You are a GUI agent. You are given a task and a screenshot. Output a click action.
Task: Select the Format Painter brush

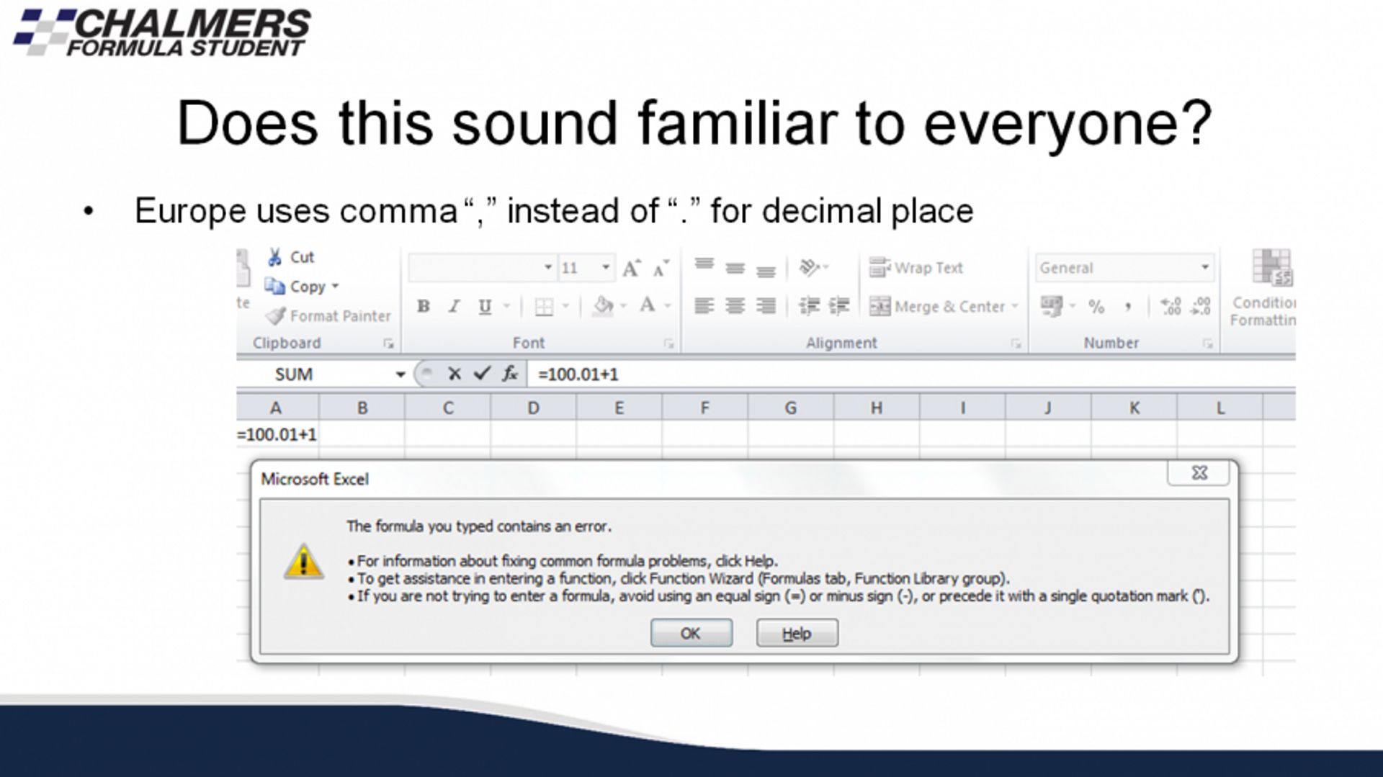click(275, 315)
